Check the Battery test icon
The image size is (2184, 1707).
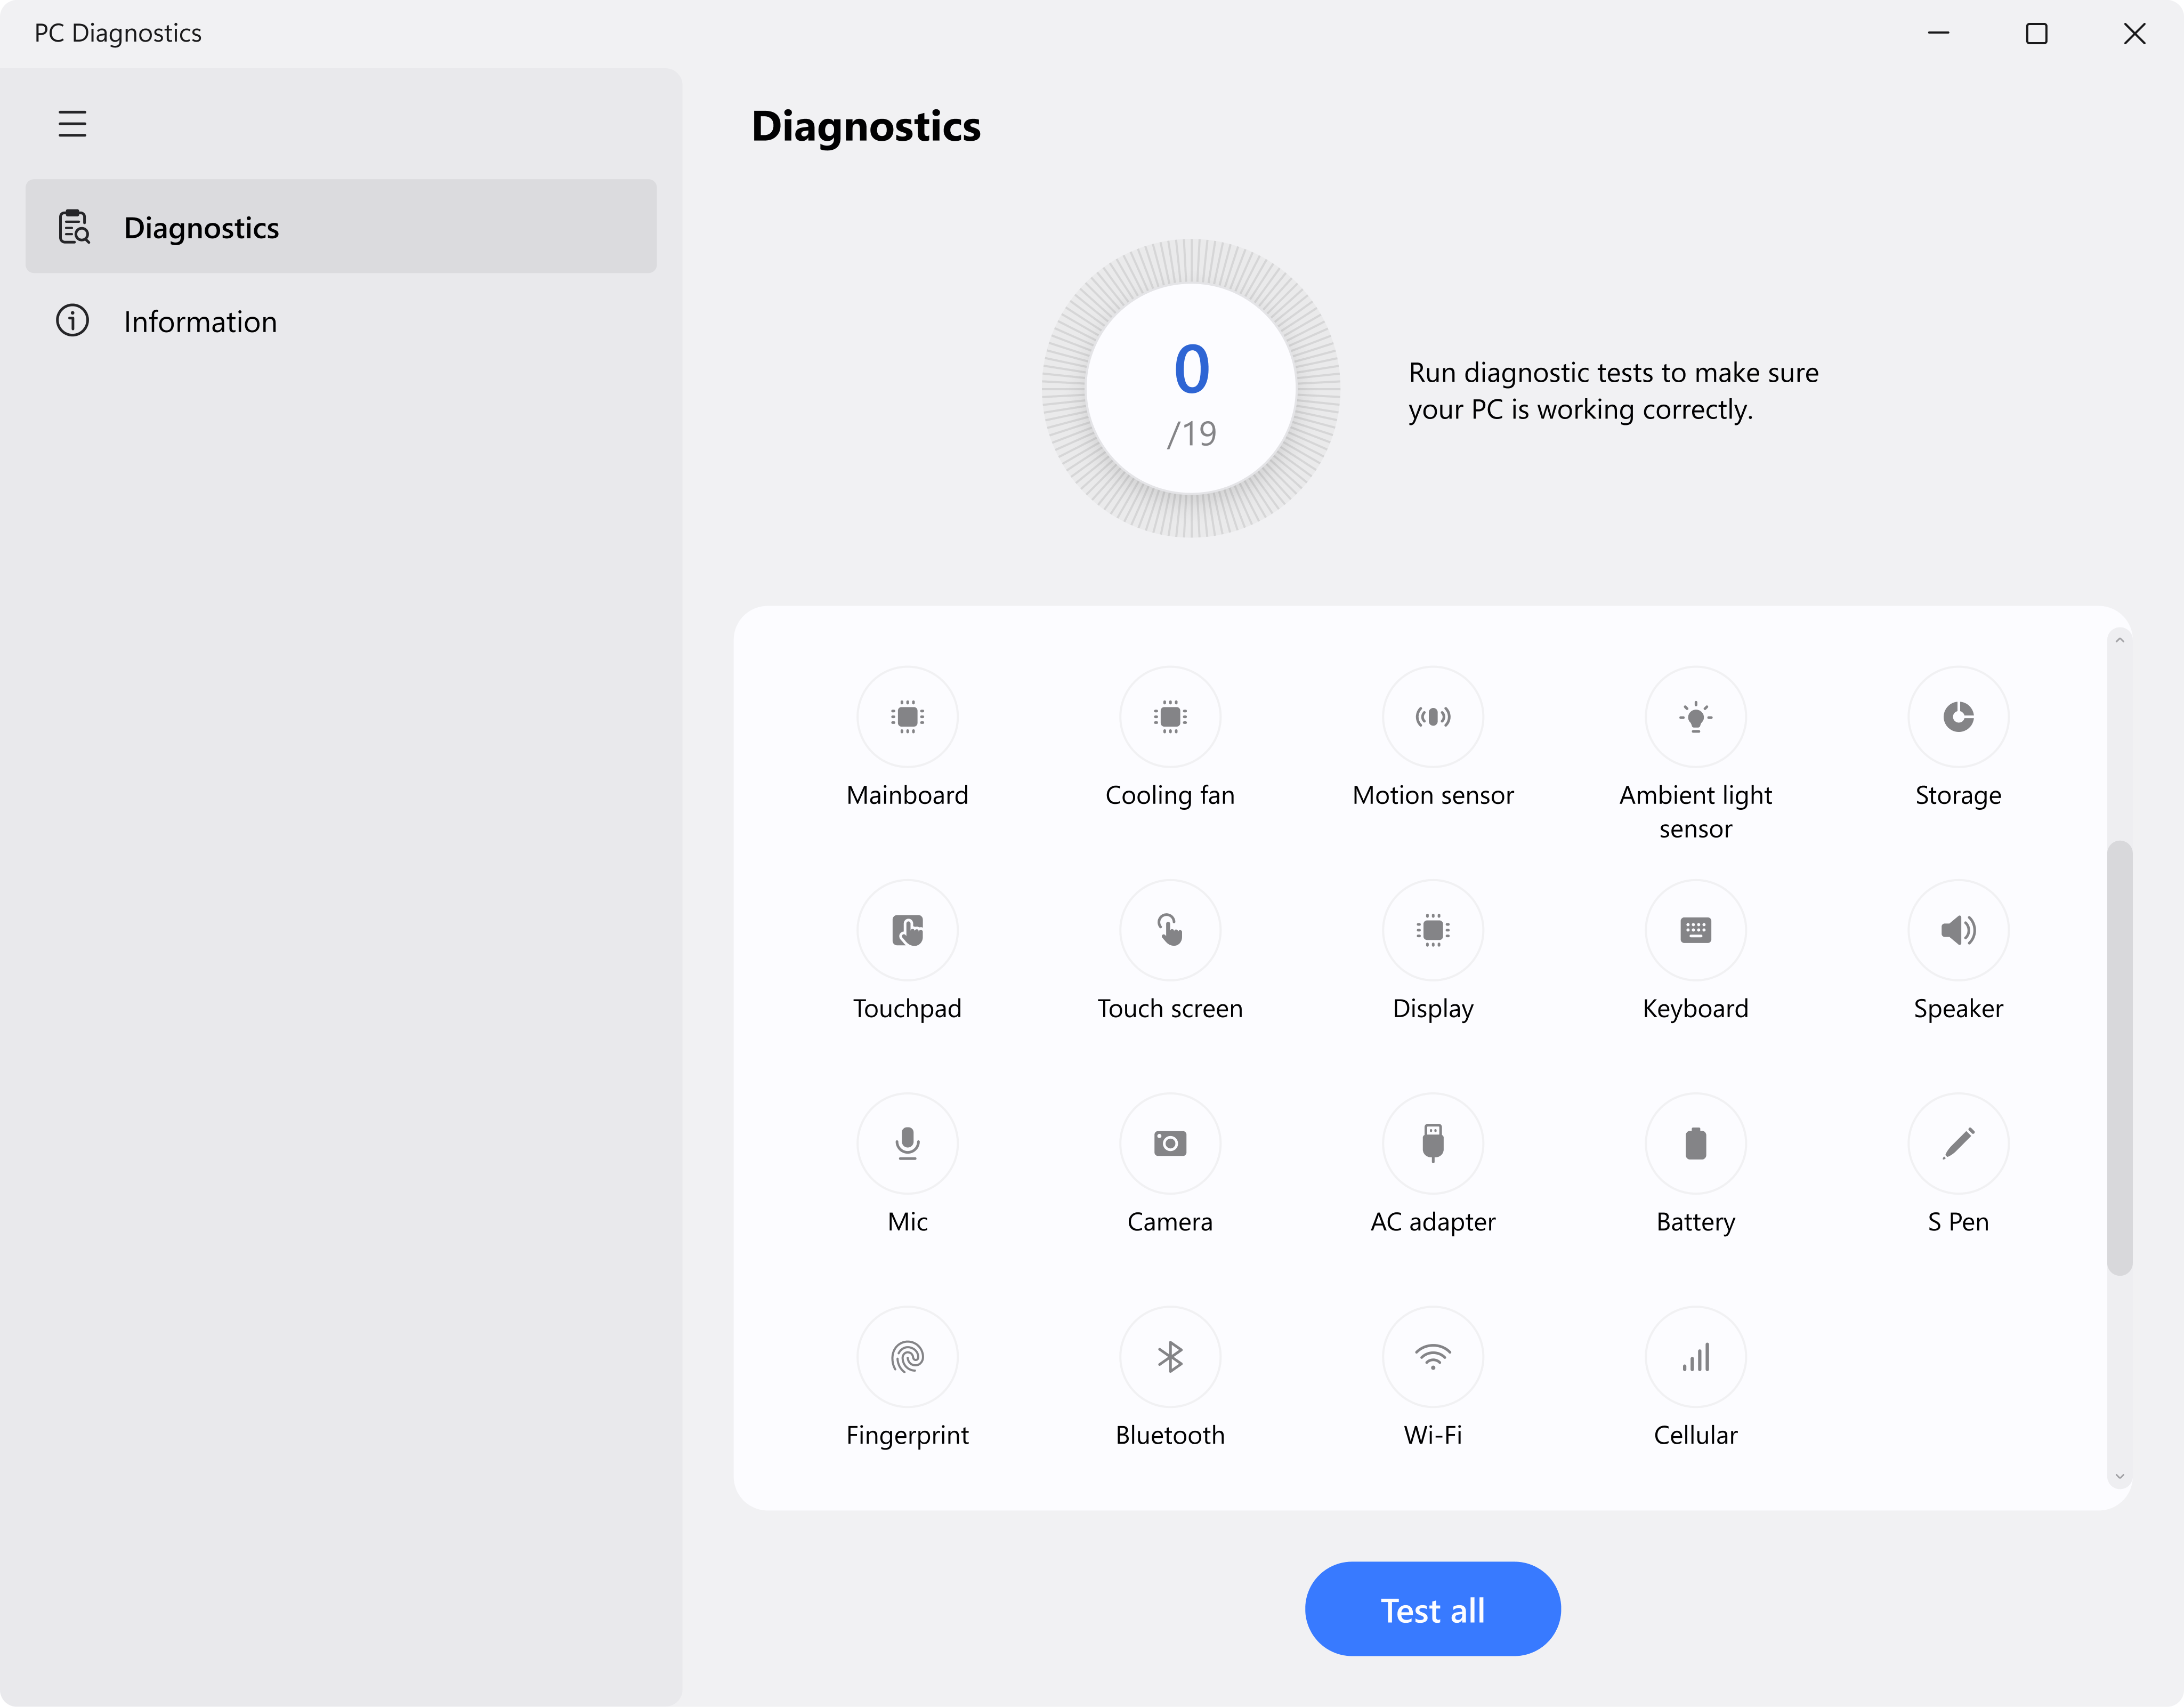[1695, 1142]
